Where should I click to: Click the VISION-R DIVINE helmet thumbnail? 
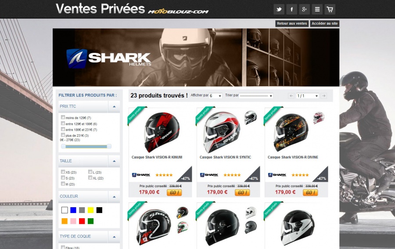pos(291,132)
